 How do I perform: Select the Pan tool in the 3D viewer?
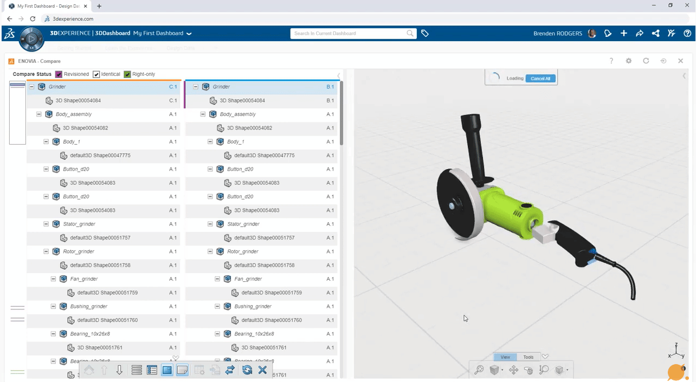(513, 370)
